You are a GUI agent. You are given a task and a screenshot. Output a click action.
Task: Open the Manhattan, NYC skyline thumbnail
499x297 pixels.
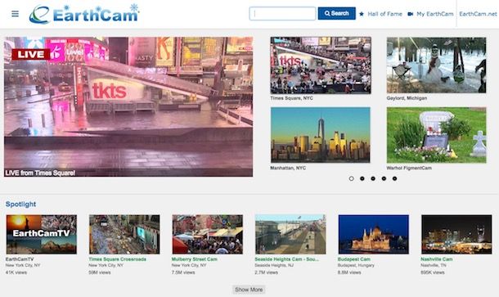tap(321, 135)
